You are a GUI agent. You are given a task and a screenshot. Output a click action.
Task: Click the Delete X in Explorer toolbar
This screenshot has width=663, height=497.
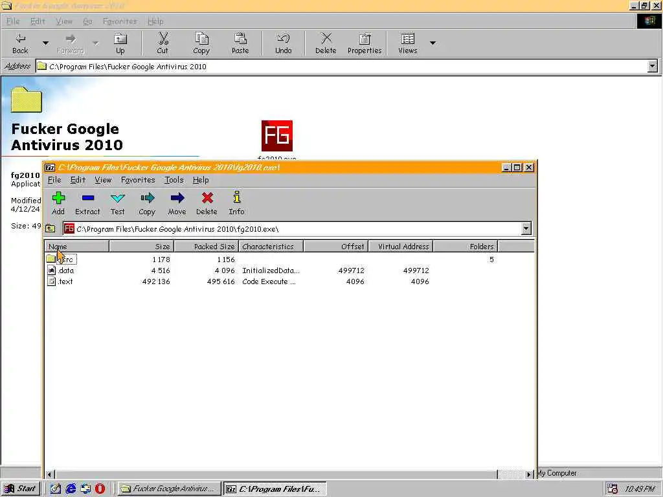point(326,43)
